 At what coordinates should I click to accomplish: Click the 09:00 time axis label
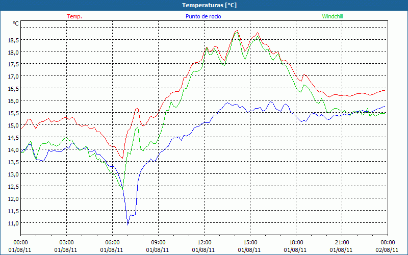tap(158, 243)
